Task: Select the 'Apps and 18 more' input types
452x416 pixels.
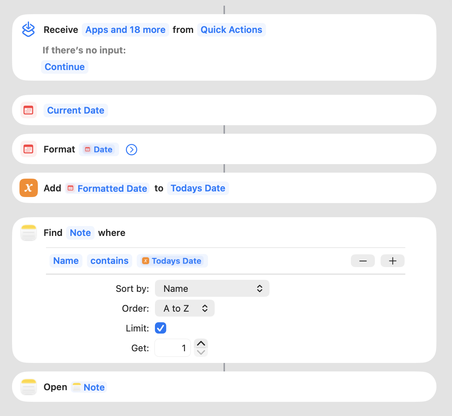Action: click(x=125, y=30)
